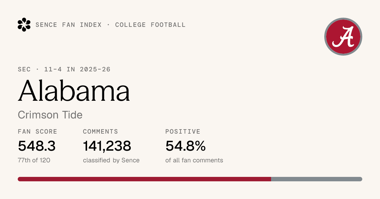Select the 11-4 IN 2025-26 record text

(x=78, y=69)
